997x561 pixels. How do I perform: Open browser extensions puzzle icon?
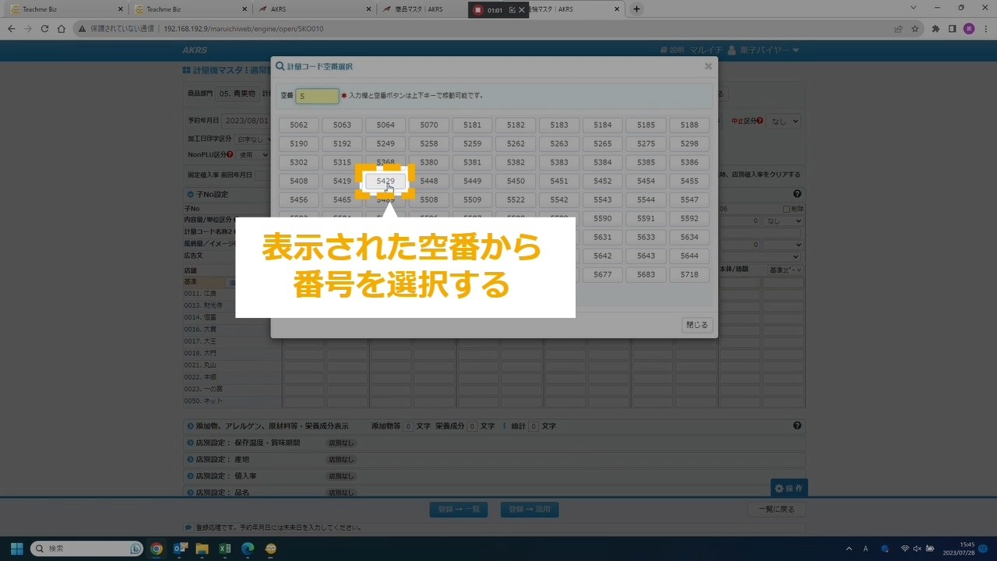[935, 29]
